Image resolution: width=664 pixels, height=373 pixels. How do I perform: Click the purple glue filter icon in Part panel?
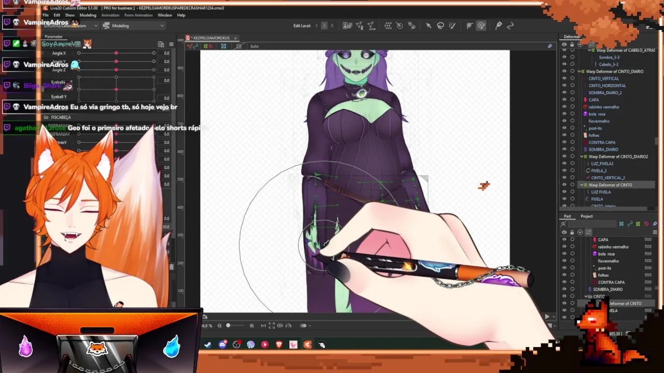pos(655,224)
